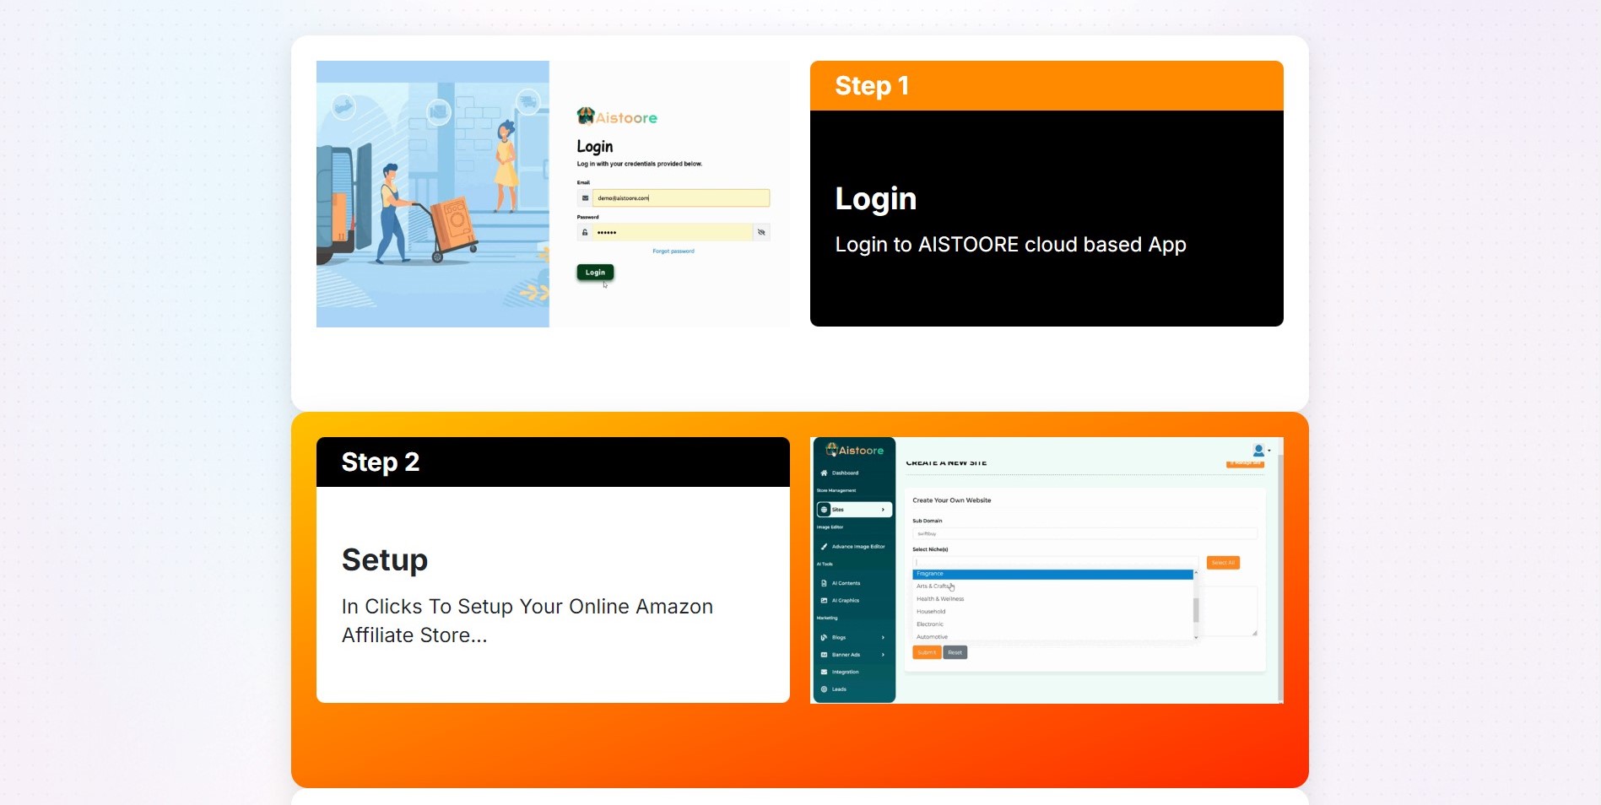Click the green Login button
Image resolution: width=1601 pixels, height=805 pixels.
point(595,273)
